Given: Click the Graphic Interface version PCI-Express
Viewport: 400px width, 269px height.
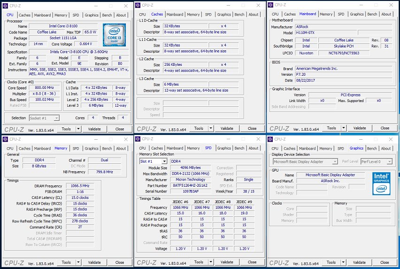Looking at the screenshot, I should 350,95.
